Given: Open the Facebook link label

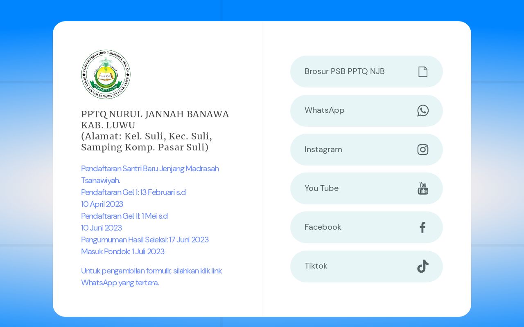Looking at the screenshot, I should tap(323, 227).
